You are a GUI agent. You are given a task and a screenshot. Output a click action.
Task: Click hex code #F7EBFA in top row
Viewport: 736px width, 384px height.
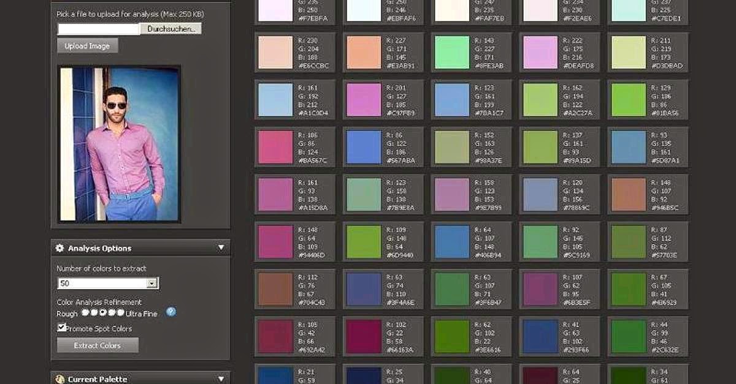[313, 18]
